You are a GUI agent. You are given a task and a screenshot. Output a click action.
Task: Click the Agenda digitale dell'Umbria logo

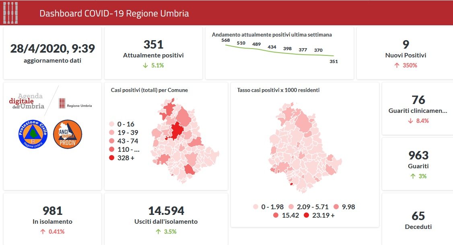[x=27, y=101]
